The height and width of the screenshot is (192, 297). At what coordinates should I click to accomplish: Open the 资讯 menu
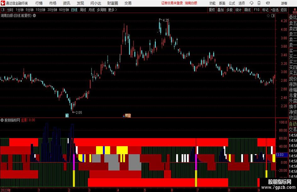[67, 3]
